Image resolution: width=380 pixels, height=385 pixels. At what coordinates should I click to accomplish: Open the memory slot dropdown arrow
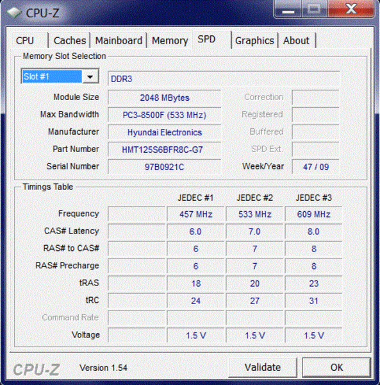click(x=90, y=77)
